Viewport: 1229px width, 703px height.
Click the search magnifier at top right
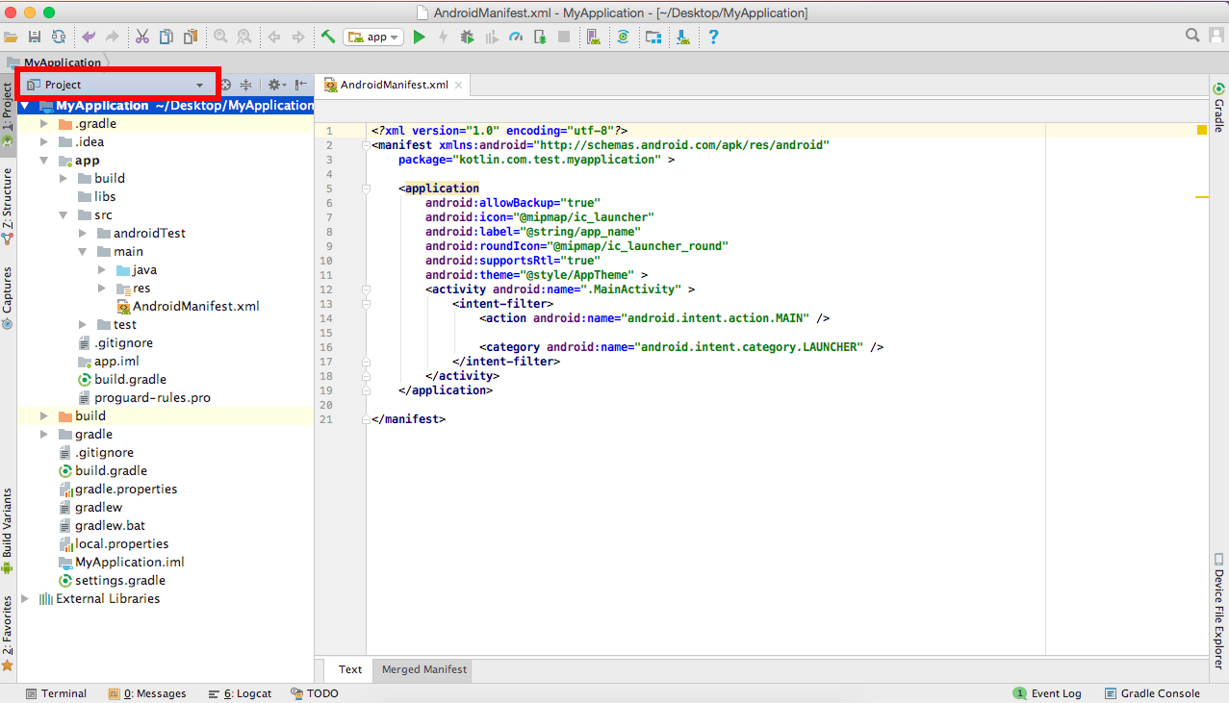tap(1192, 36)
